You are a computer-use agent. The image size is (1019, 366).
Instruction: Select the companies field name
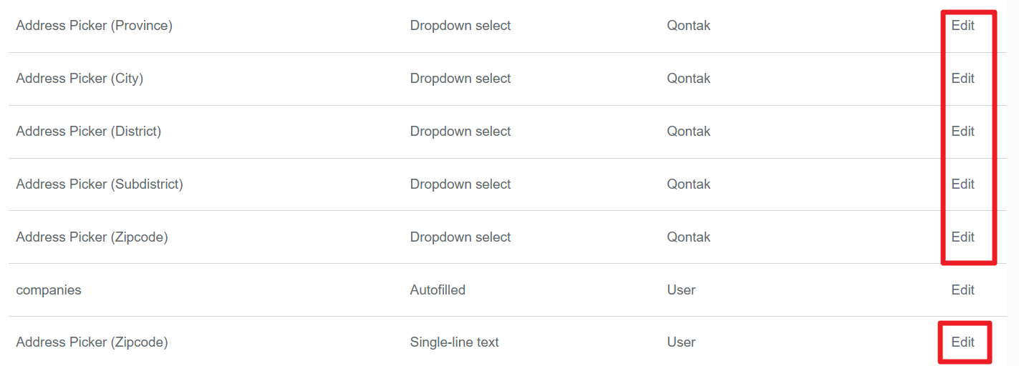point(49,290)
